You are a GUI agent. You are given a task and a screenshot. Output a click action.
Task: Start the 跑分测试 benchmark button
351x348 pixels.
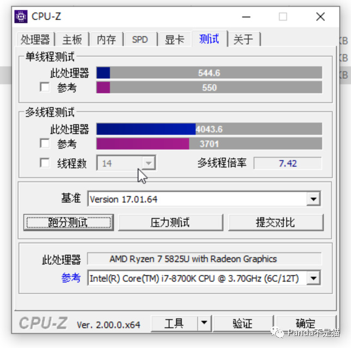[x=69, y=222]
